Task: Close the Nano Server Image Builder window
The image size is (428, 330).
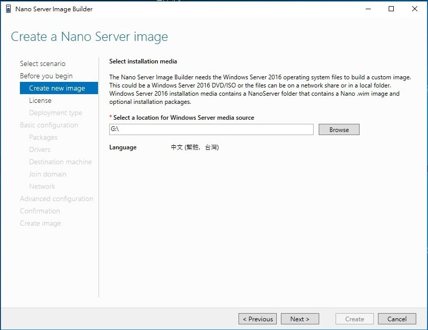Action: 414,9
